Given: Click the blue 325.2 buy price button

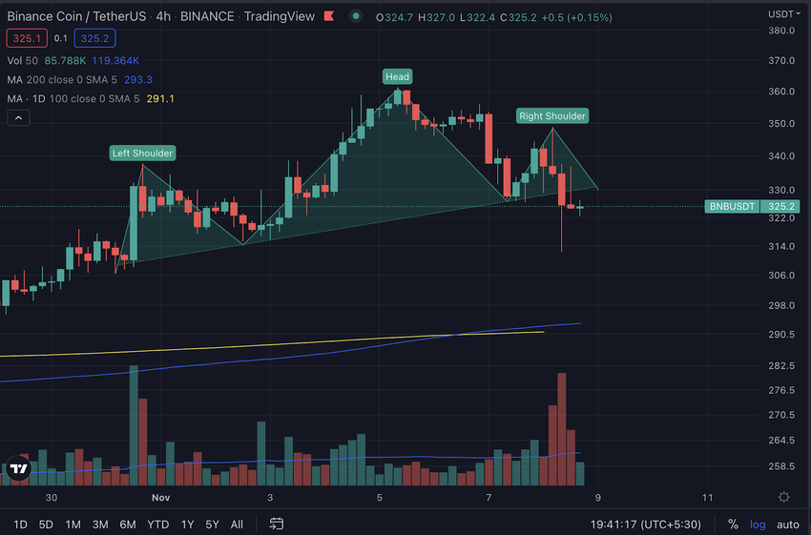Looking at the screenshot, I should point(94,38).
